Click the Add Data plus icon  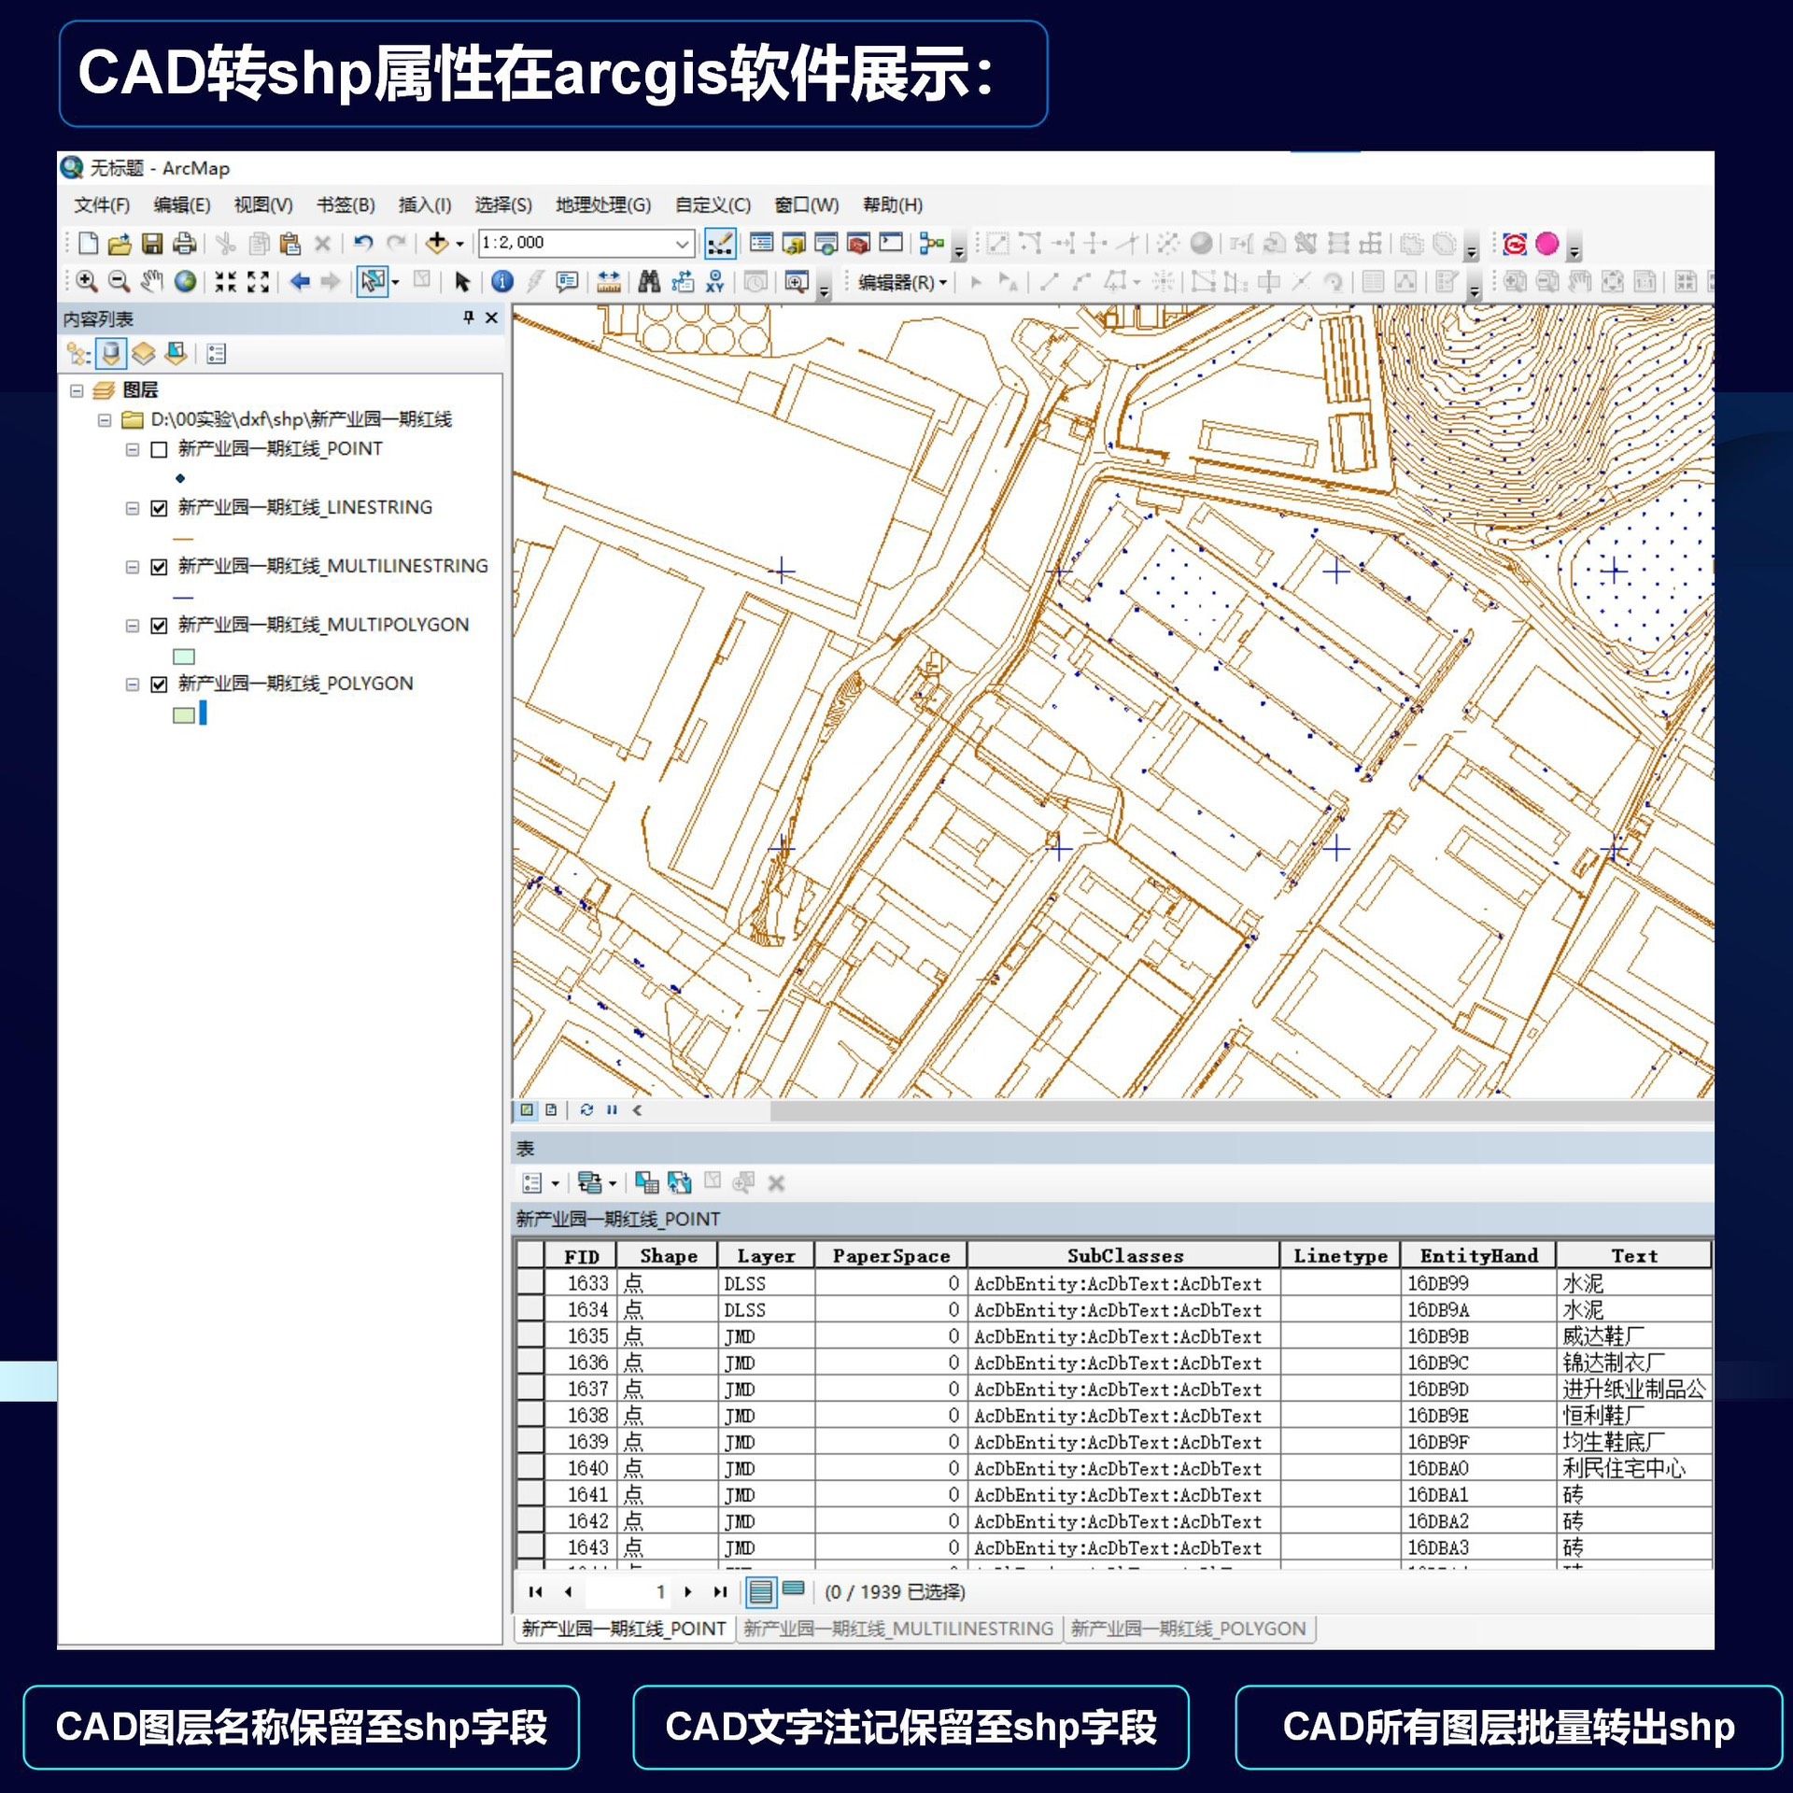(437, 243)
